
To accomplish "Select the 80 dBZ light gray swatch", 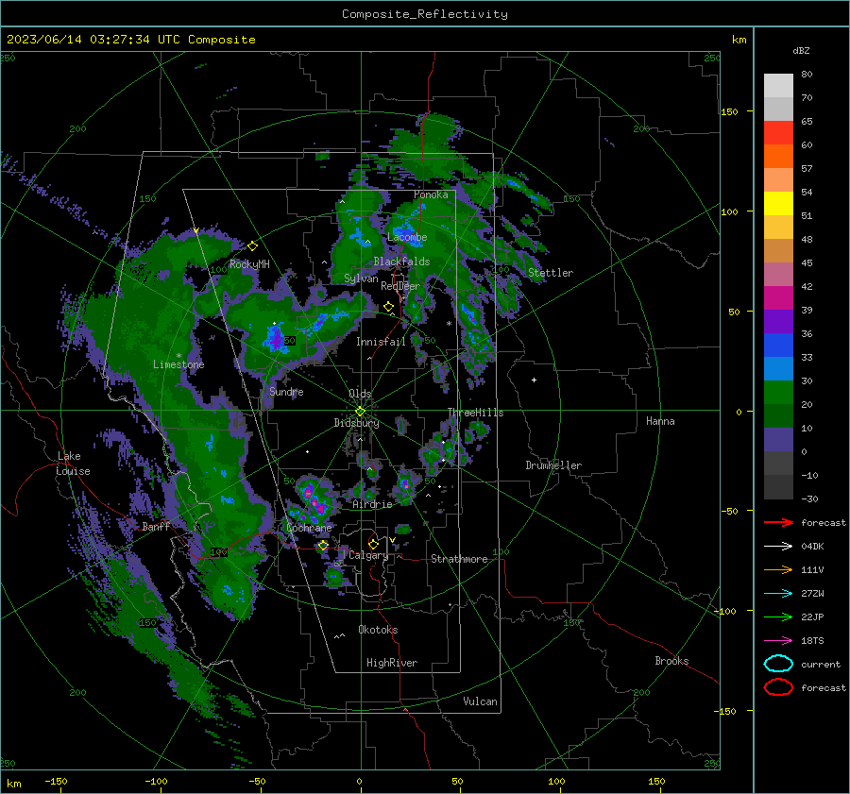I will 778,86.
